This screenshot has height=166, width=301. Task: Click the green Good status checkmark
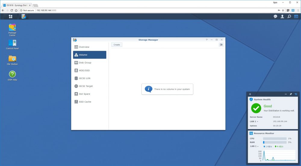tap(256, 108)
